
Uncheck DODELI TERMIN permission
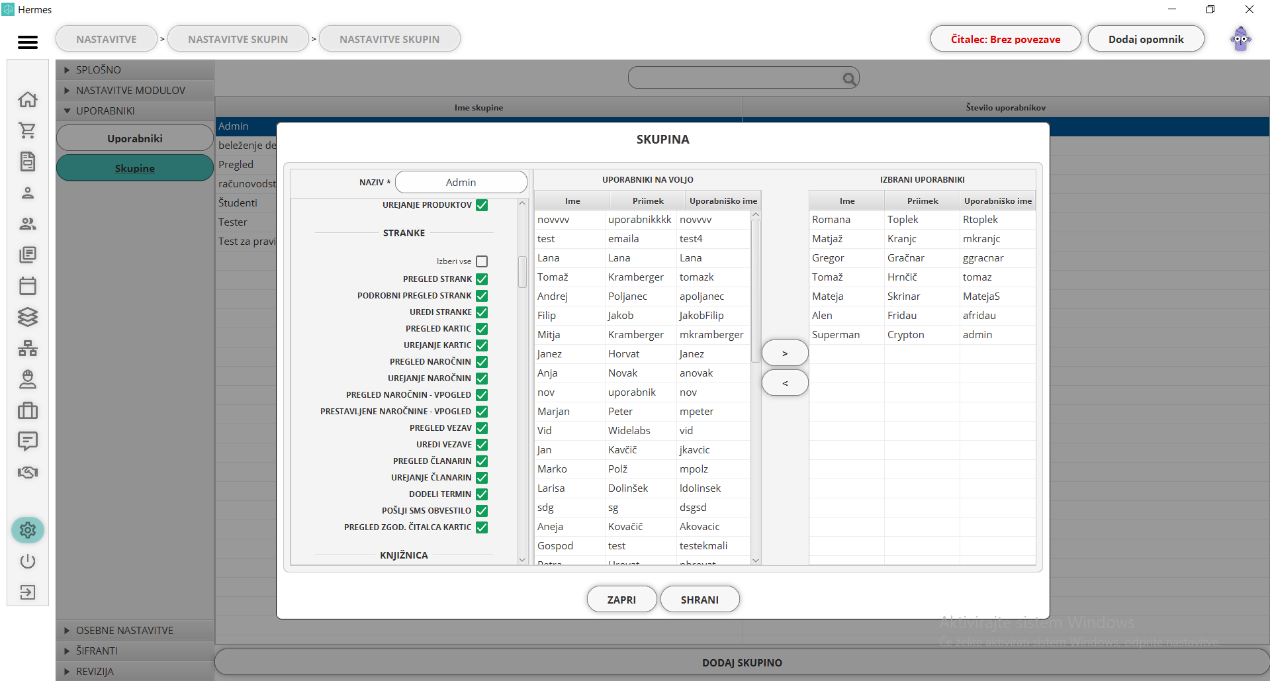pos(482,494)
